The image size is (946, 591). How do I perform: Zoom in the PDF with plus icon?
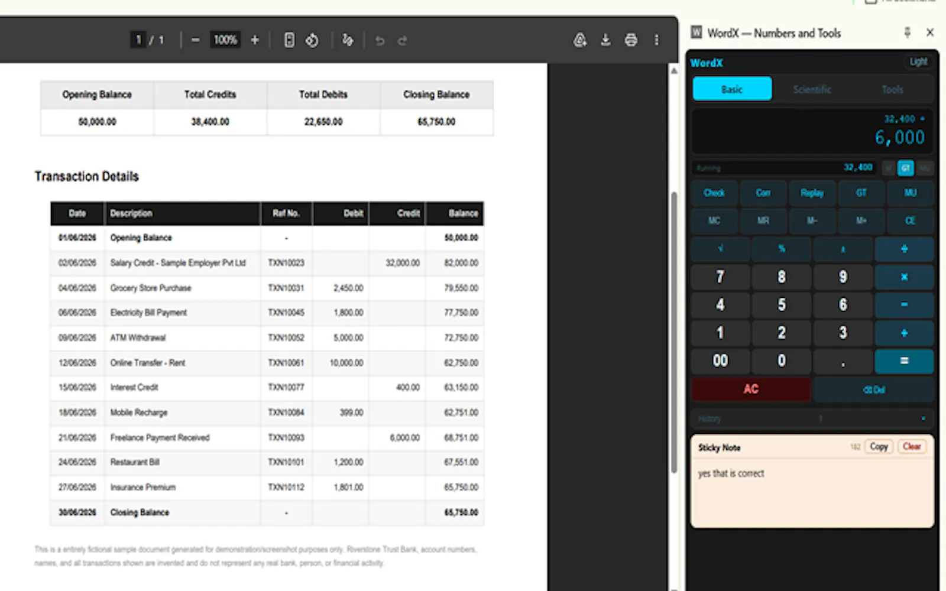click(x=255, y=40)
